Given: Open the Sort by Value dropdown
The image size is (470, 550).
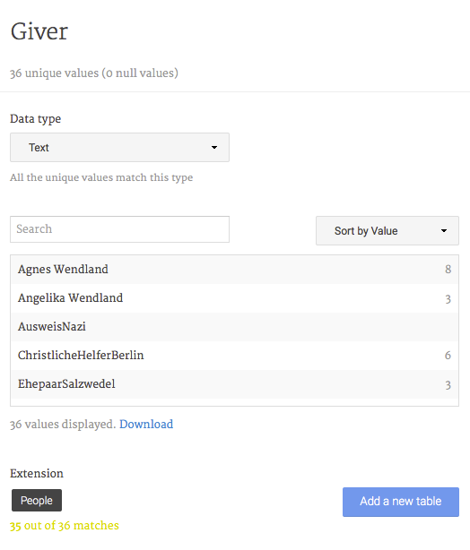Looking at the screenshot, I should 387,231.
